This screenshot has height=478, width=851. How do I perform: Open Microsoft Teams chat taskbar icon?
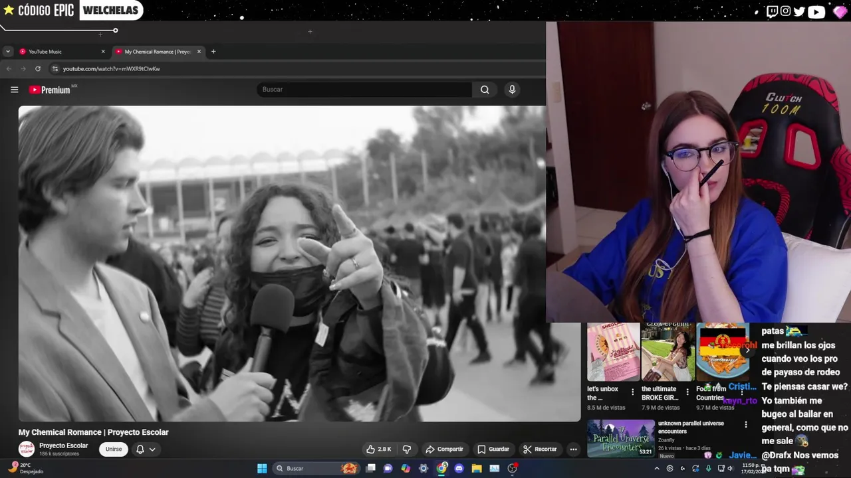pyautogui.click(x=388, y=469)
